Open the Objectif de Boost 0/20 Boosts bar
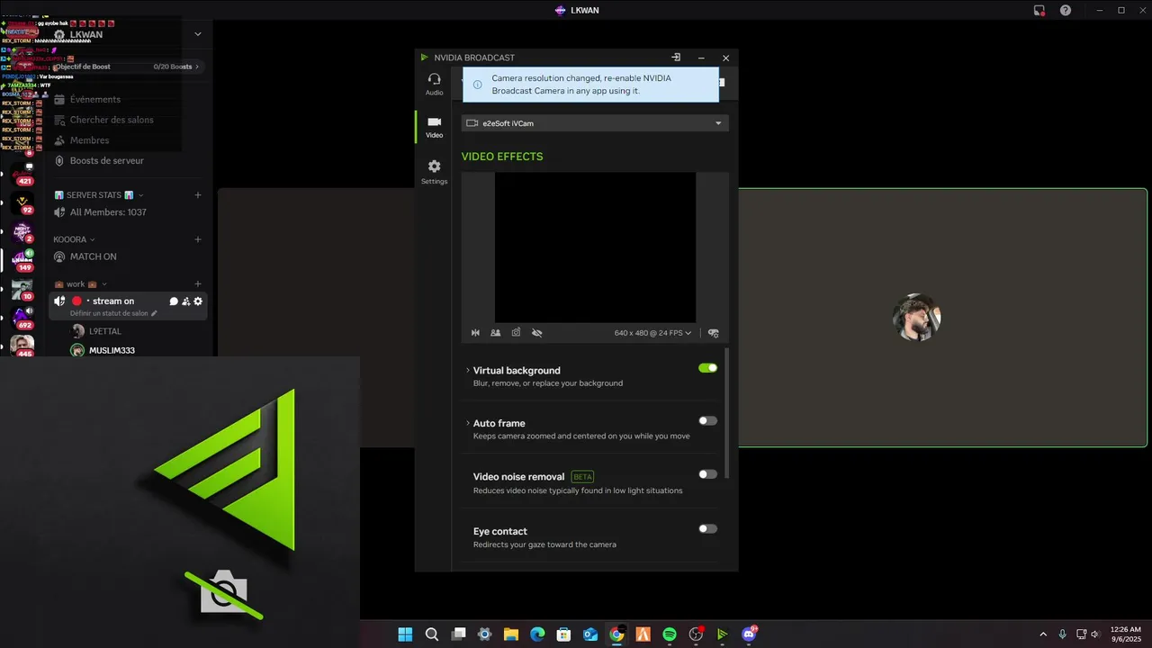Screen dimensions: 1152x648 click(x=128, y=67)
